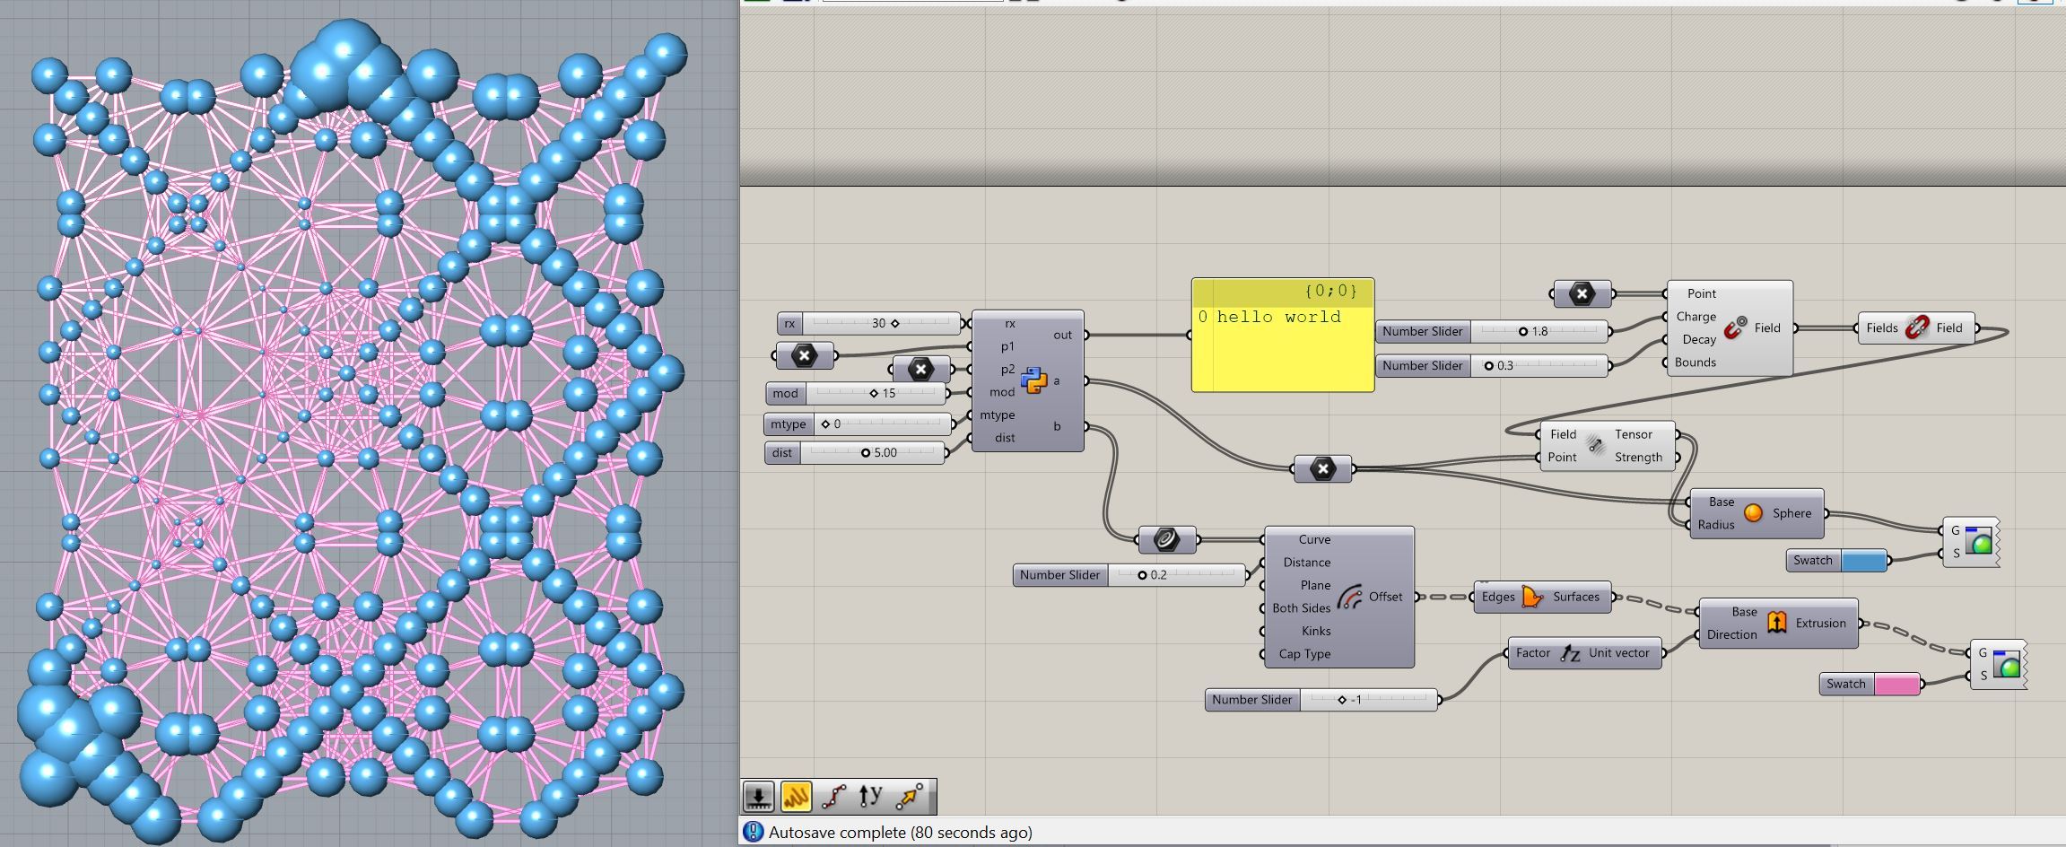This screenshot has width=2066, height=847.
Task: Click the yellow arrow vector toolbar icon
Action: pos(909,796)
